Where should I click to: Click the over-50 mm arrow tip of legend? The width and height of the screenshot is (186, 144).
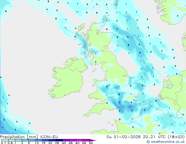click(93, 140)
